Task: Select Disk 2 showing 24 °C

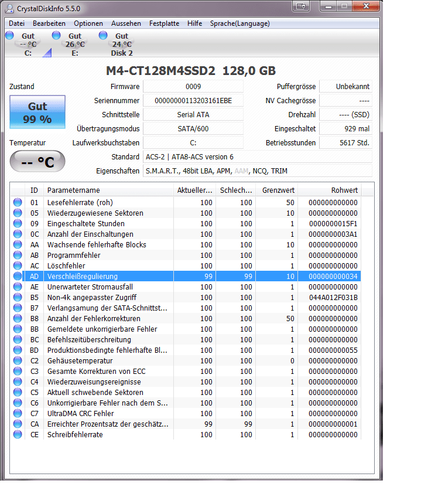Action: [x=122, y=45]
